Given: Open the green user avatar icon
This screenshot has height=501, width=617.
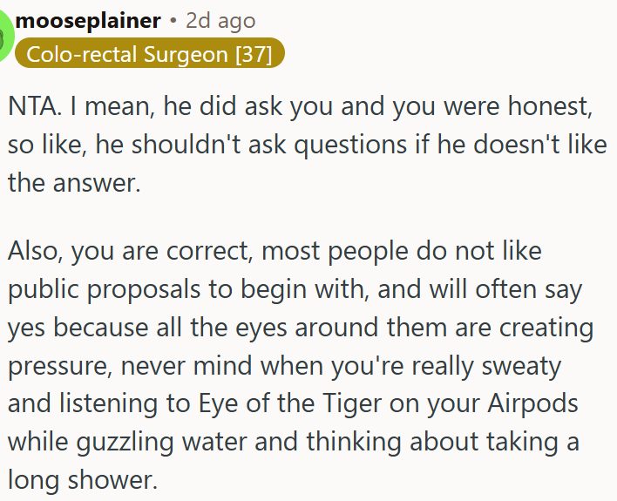Looking at the screenshot, I should coord(5,37).
